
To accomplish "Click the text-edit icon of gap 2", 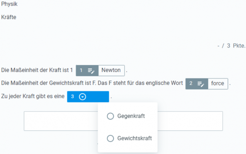I will (x=201, y=84).
